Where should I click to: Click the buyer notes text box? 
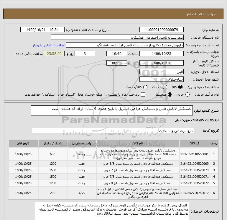(112, 211)
